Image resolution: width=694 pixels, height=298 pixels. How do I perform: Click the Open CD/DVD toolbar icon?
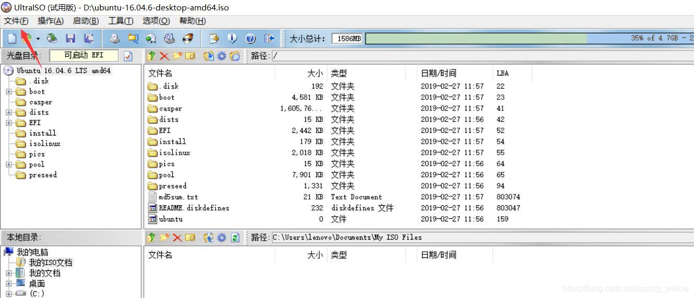(x=52, y=39)
